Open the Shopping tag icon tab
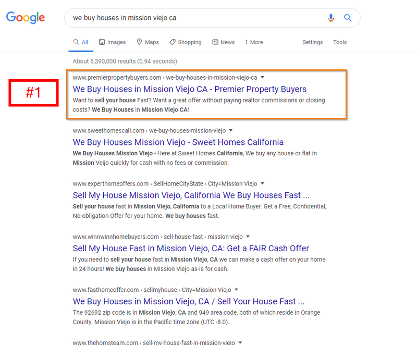This screenshot has width=417, height=345. coord(173,42)
